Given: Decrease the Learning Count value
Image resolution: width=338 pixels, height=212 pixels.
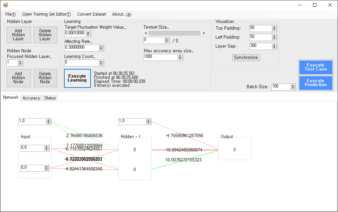Looking at the screenshot, I should 101,64.
